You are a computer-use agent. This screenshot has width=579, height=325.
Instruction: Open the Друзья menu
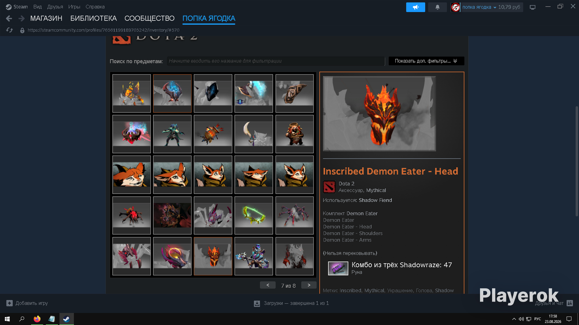click(x=55, y=7)
